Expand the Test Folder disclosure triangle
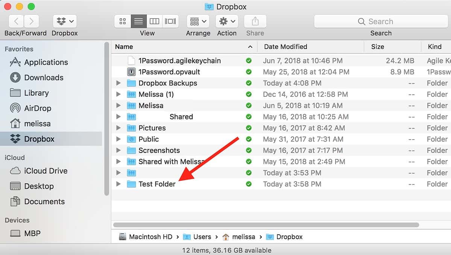 click(118, 184)
